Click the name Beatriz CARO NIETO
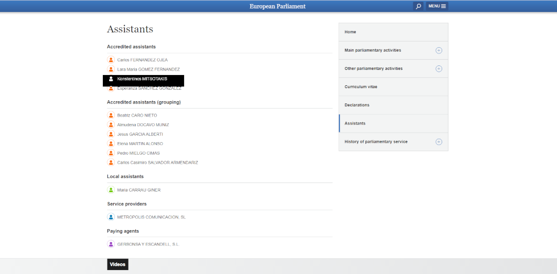The image size is (557, 274). tap(137, 115)
